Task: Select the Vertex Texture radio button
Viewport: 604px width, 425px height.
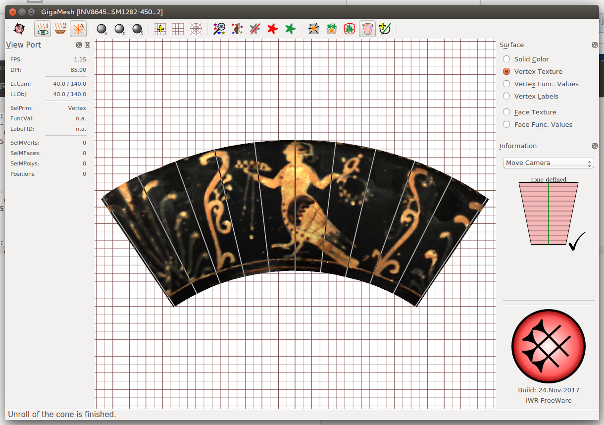Action: point(506,72)
